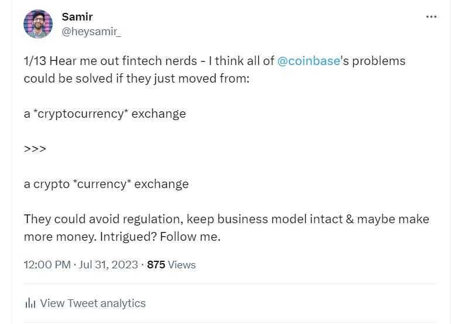Click the 'a crypto *currency* exchange' line
The width and height of the screenshot is (451, 324).
click(x=106, y=184)
